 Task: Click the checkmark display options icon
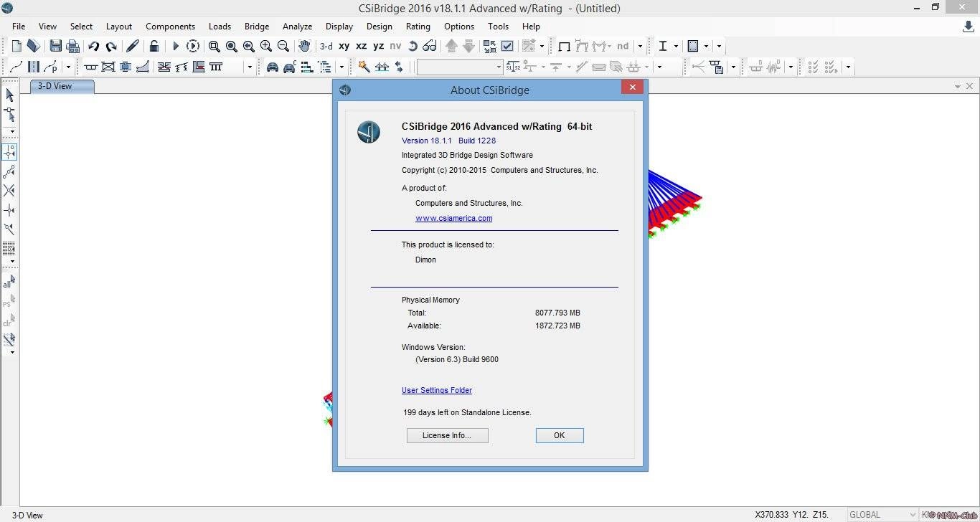507,46
